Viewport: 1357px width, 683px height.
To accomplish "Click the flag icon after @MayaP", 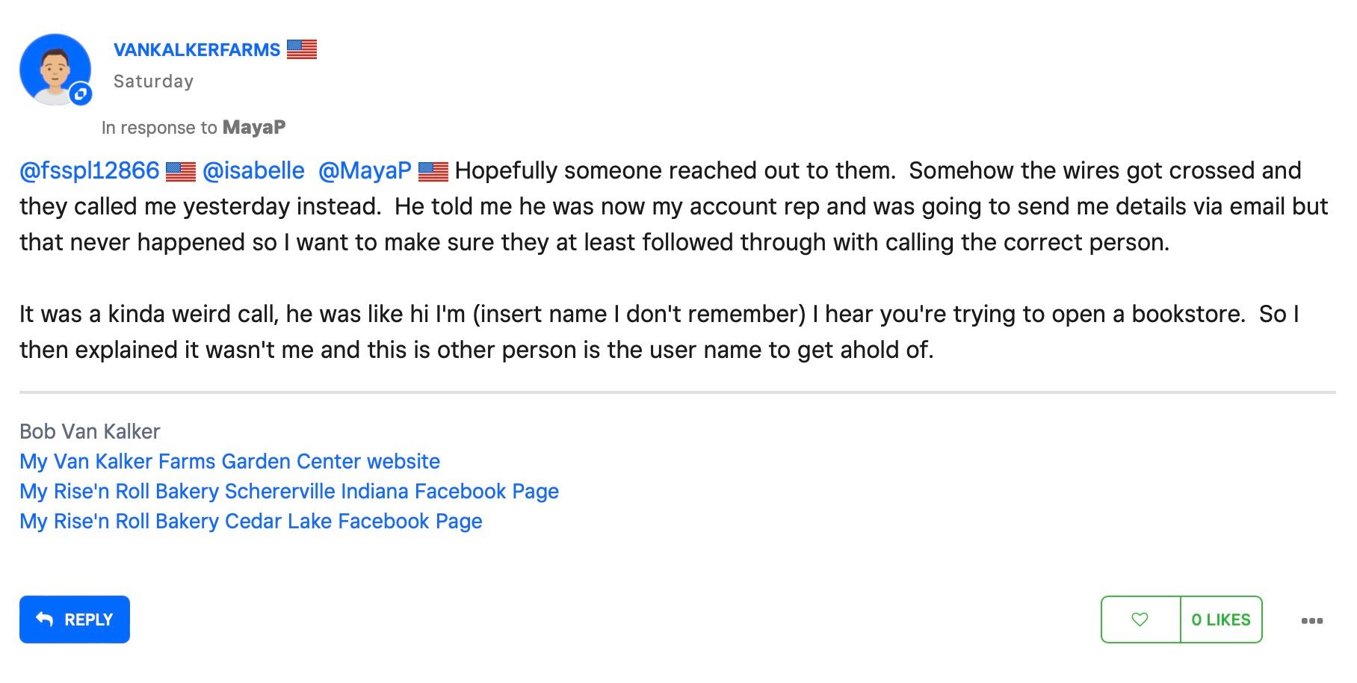I will (x=433, y=172).
